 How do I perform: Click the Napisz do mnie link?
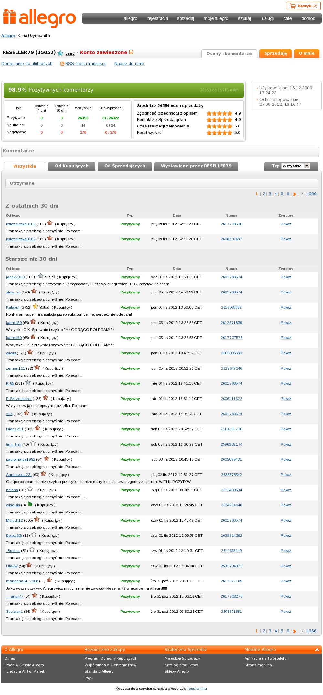point(129,64)
